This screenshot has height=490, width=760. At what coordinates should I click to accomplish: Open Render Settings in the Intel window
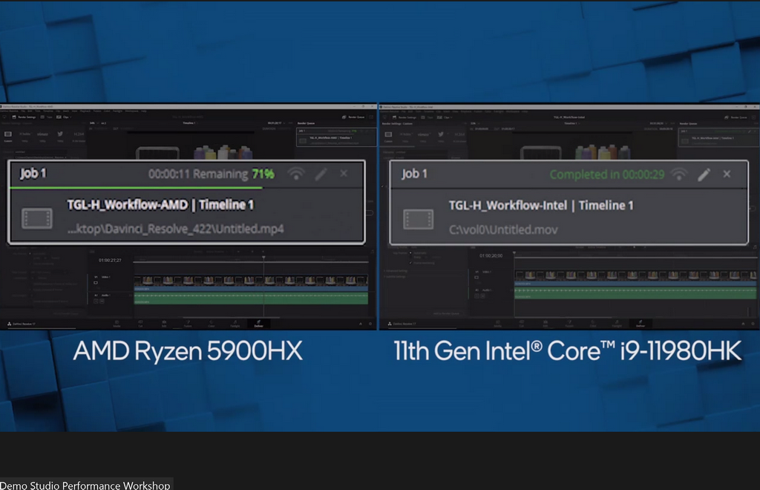[x=404, y=117]
